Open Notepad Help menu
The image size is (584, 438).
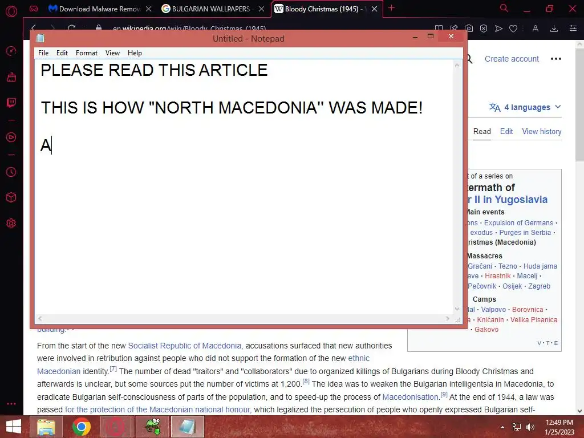tap(135, 53)
